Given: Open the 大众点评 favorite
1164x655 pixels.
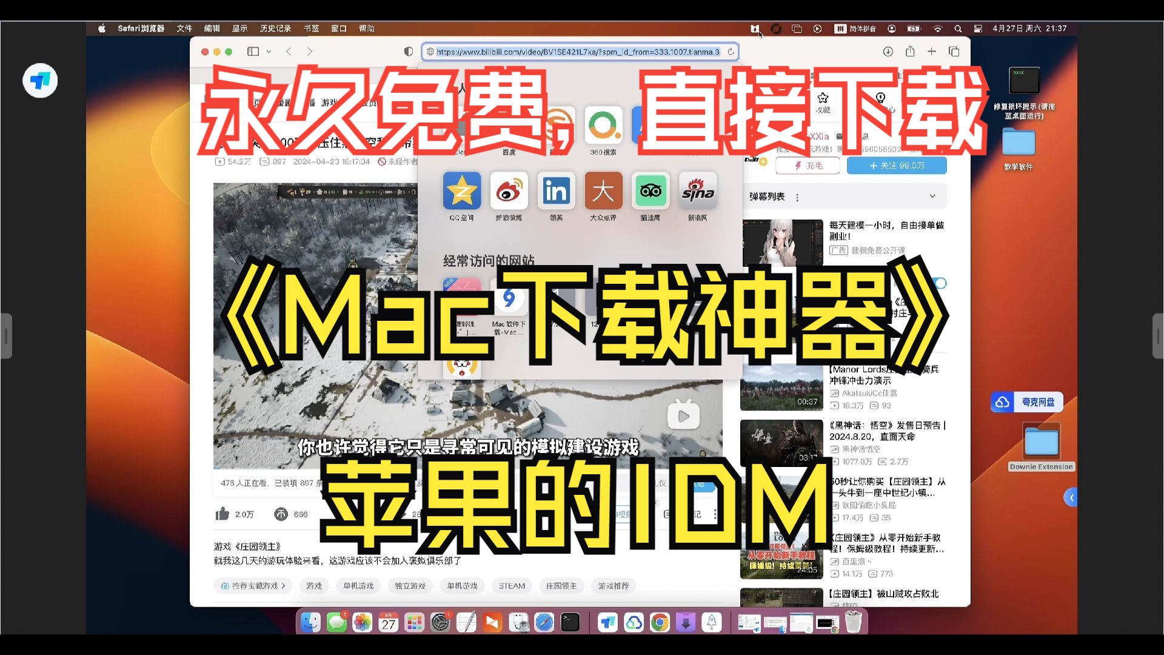Looking at the screenshot, I should tap(603, 196).
